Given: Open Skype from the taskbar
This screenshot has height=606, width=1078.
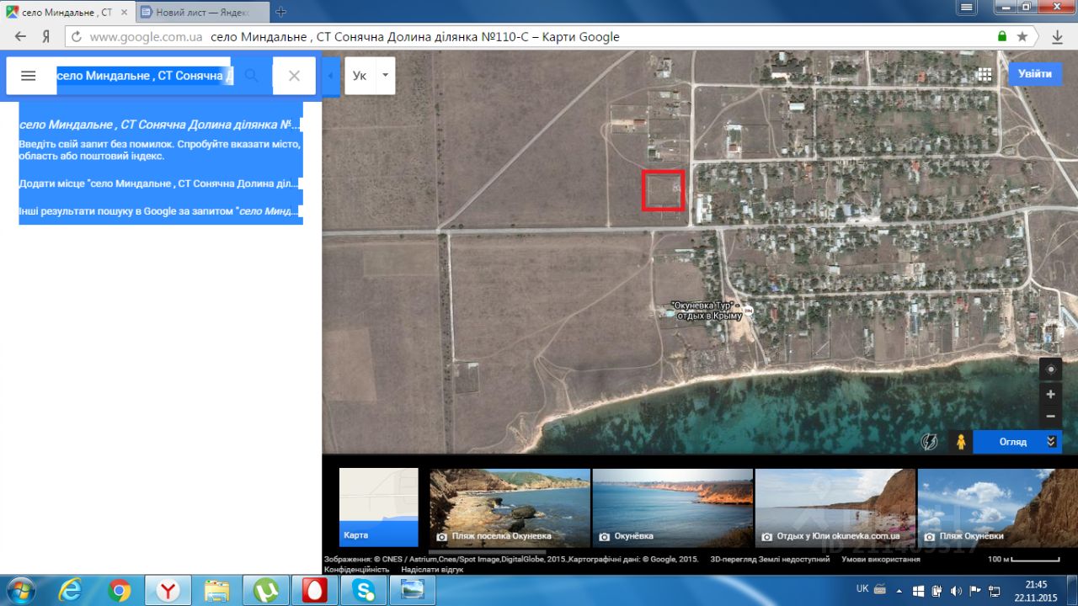Looking at the screenshot, I should [x=364, y=591].
